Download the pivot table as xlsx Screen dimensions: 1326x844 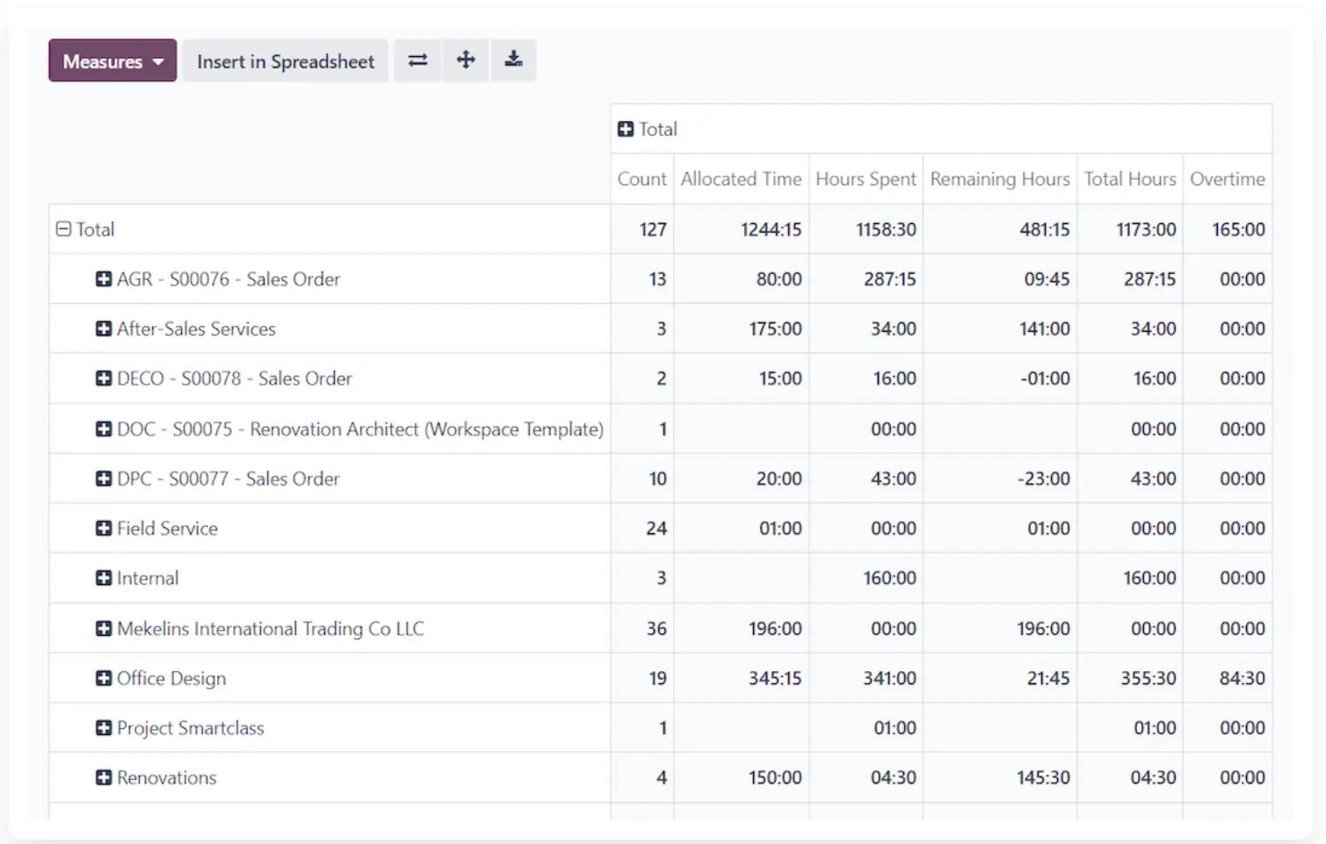pos(513,61)
